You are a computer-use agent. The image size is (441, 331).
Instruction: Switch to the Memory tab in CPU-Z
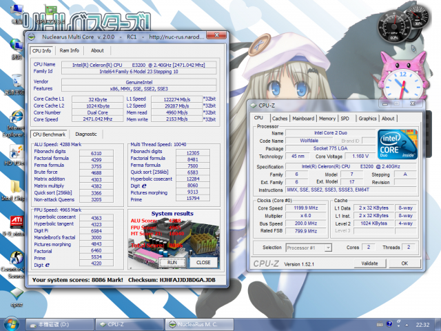pos(327,119)
